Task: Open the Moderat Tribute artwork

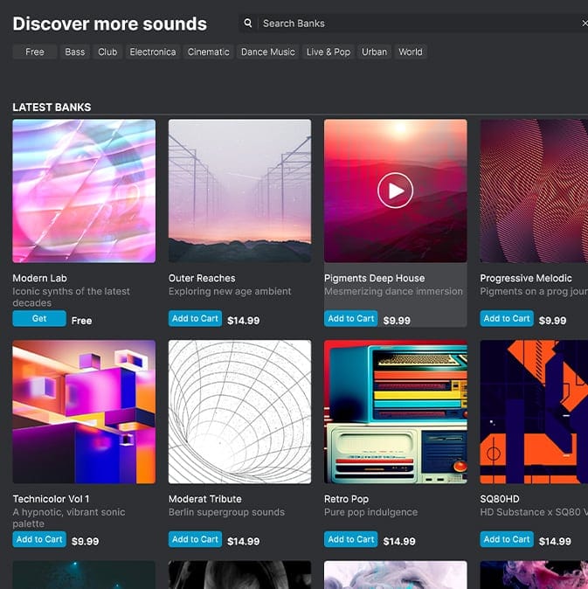Action: (x=239, y=412)
